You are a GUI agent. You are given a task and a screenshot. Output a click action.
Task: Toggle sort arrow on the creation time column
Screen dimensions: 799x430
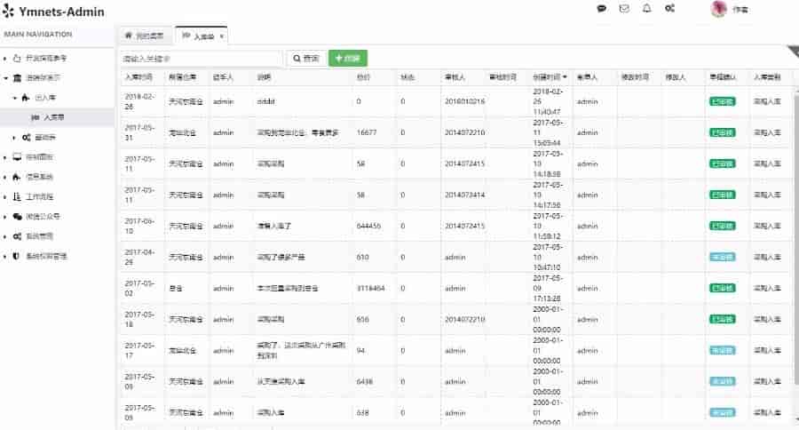565,77
